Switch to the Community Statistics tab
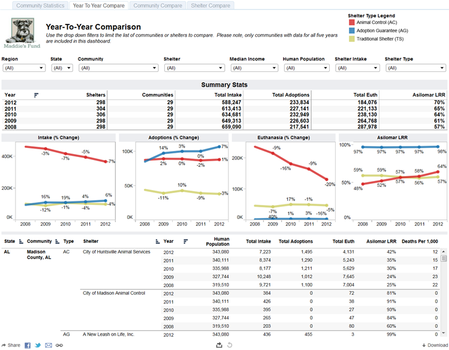 (x=40, y=5)
